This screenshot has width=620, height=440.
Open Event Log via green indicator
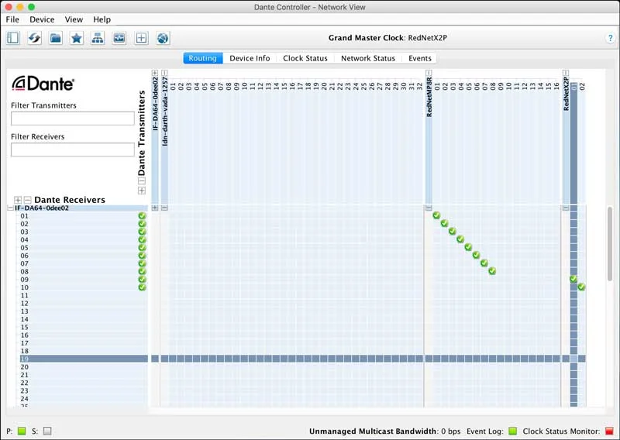513,431
